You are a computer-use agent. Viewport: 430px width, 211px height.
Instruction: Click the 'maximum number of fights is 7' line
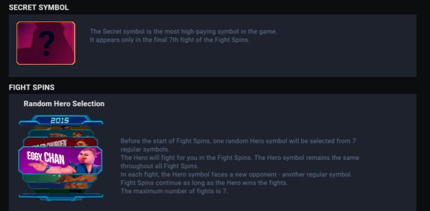(x=174, y=191)
